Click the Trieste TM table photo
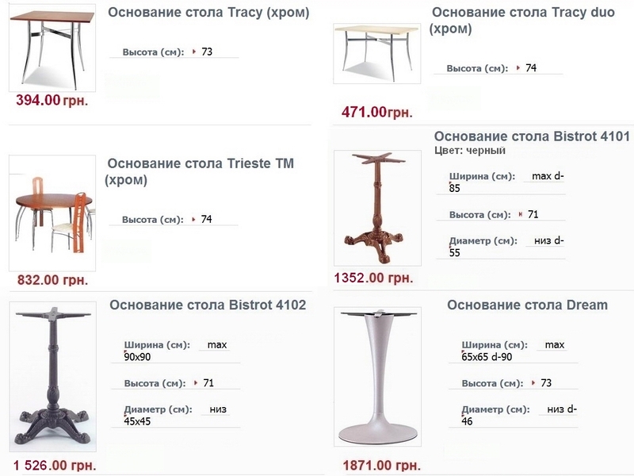 coord(52,214)
